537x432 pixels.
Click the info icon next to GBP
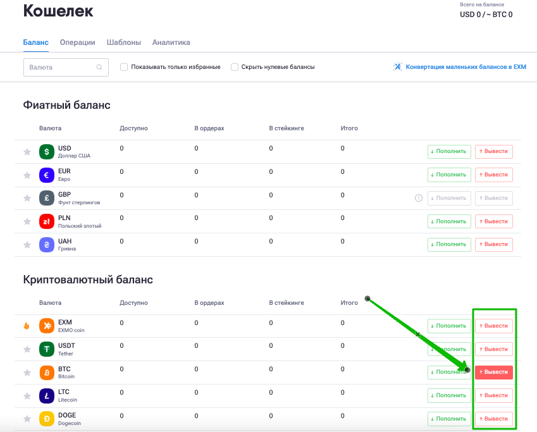tap(419, 198)
